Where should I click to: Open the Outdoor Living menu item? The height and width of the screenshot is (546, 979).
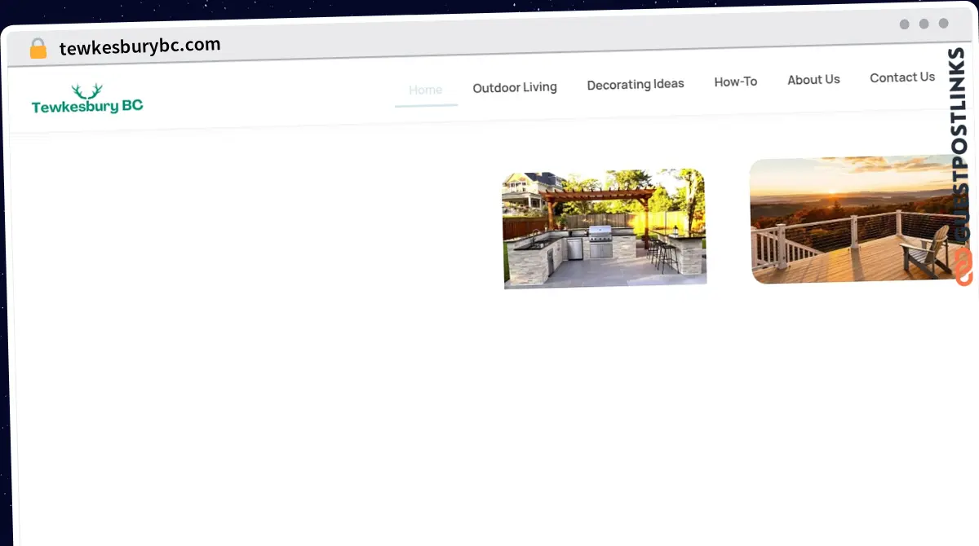click(515, 87)
